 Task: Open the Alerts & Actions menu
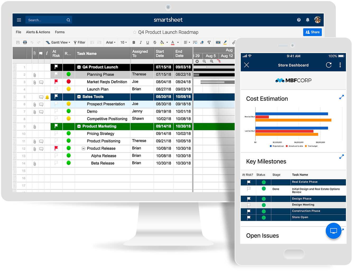pyautogui.click(x=38, y=32)
